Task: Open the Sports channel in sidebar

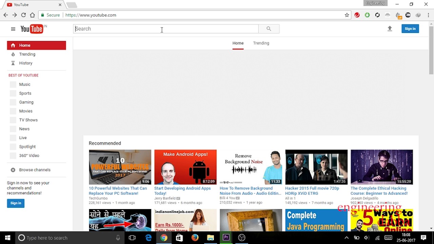Action: pos(25,93)
